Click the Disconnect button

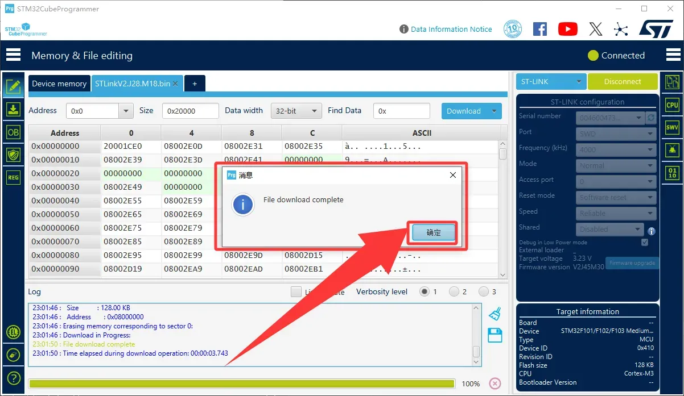coord(622,82)
